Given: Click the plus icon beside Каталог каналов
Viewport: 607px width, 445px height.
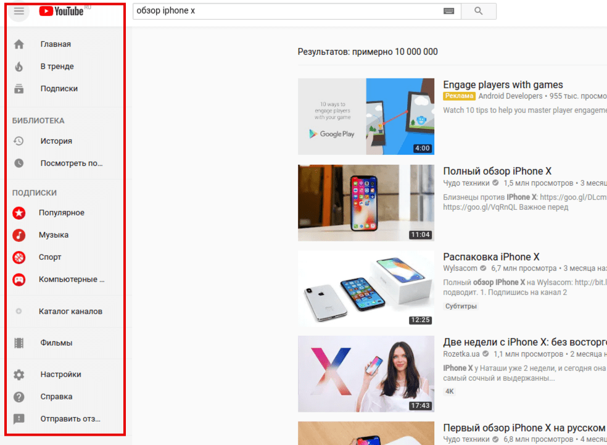Looking at the screenshot, I should point(19,312).
